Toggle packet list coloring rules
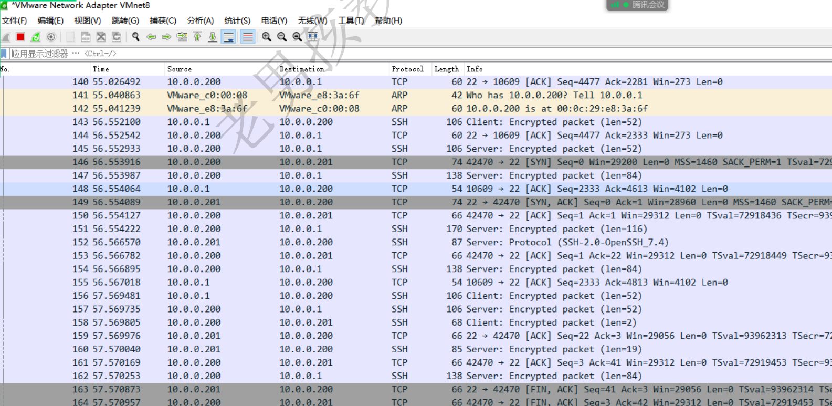832x406 pixels. click(x=248, y=37)
